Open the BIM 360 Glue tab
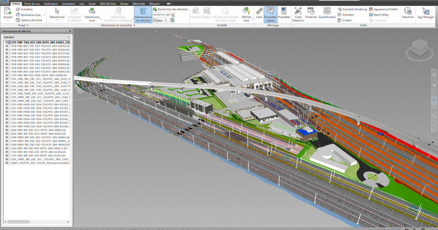This screenshot has height=230, width=438. [108, 4]
